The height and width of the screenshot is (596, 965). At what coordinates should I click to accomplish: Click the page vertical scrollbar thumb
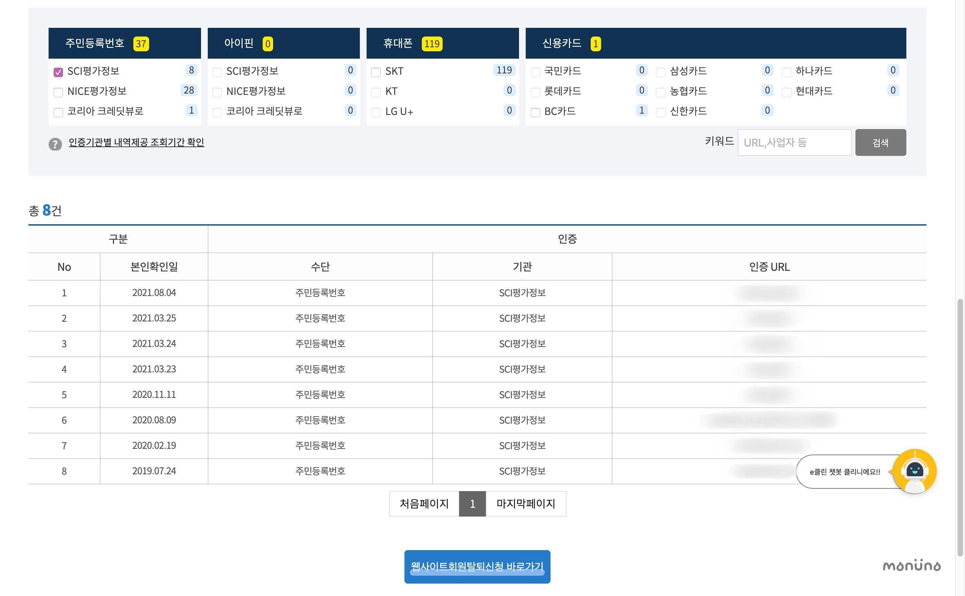click(x=960, y=428)
